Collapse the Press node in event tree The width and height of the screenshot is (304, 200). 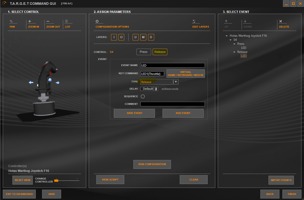pos(234,44)
